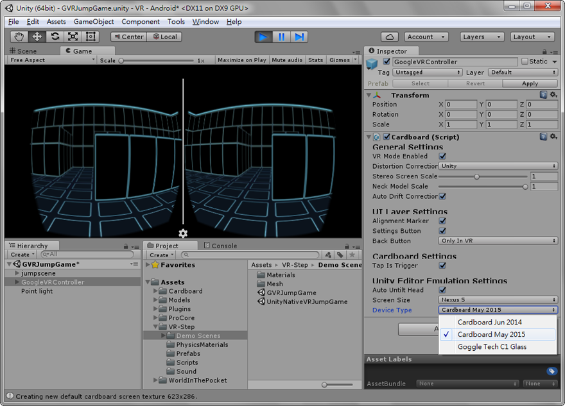Image resolution: width=565 pixels, height=406 pixels.
Task: Toggle the Inspector lock icon
Action: pyautogui.click(x=544, y=52)
